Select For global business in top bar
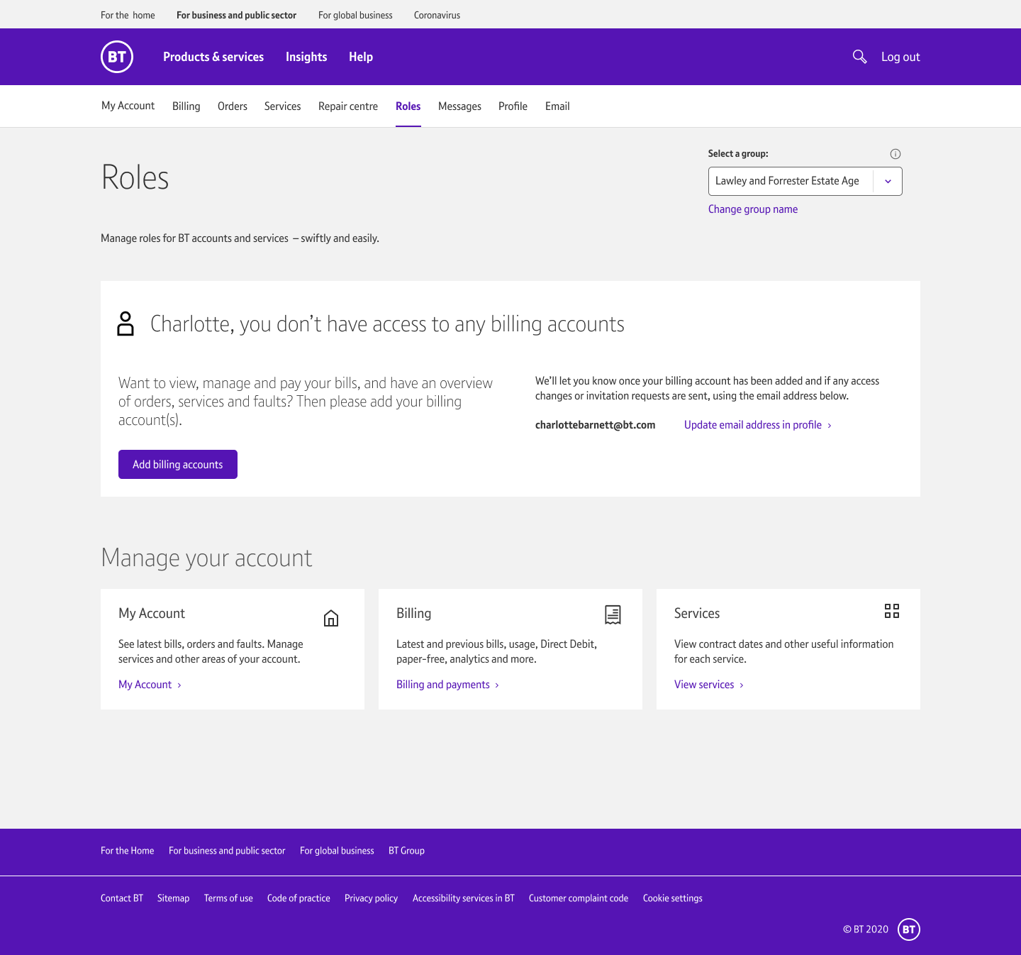This screenshot has width=1021, height=955. pos(355,15)
